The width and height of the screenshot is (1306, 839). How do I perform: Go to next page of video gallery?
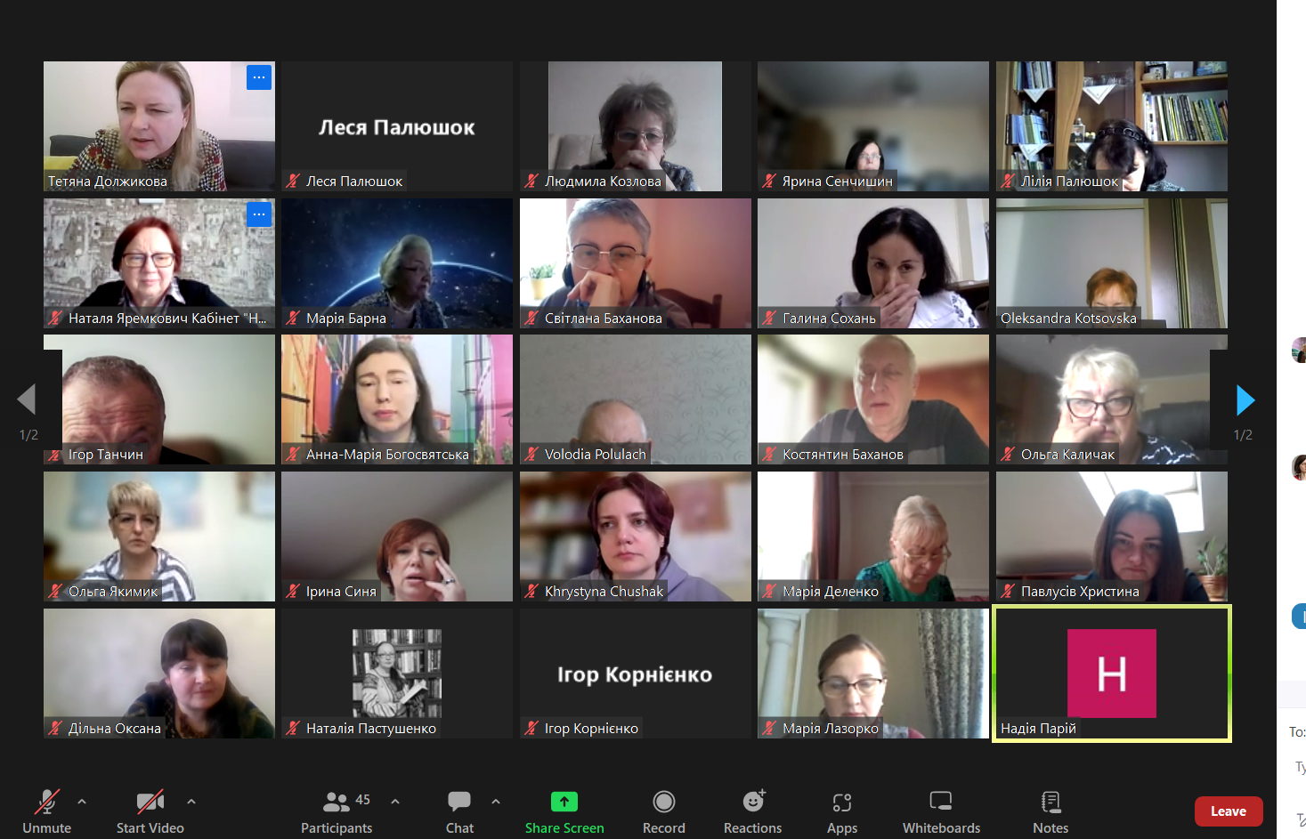point(1245,400)
